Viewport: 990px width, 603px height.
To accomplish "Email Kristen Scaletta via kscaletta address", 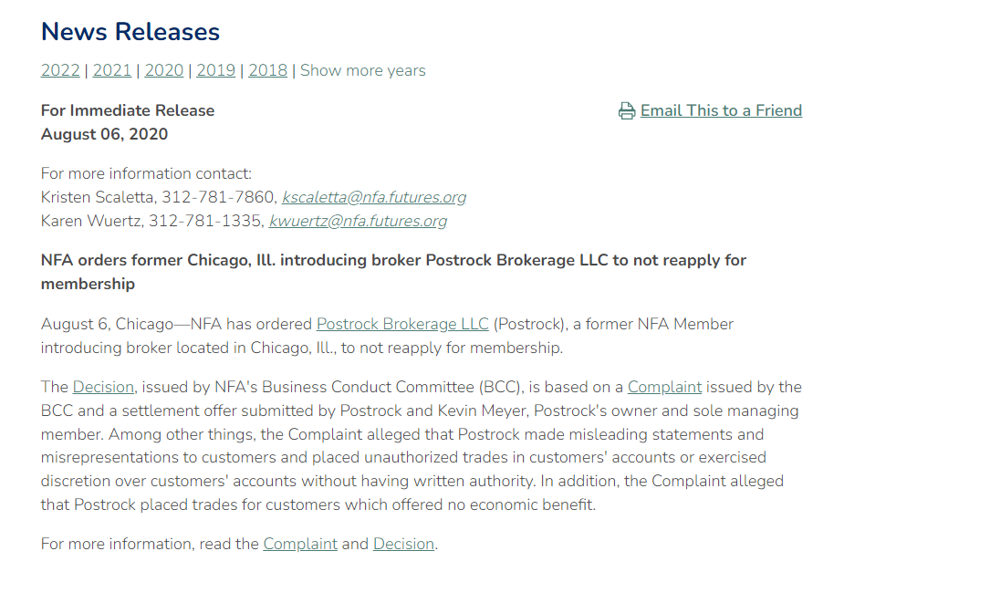I will coord(374,197).
